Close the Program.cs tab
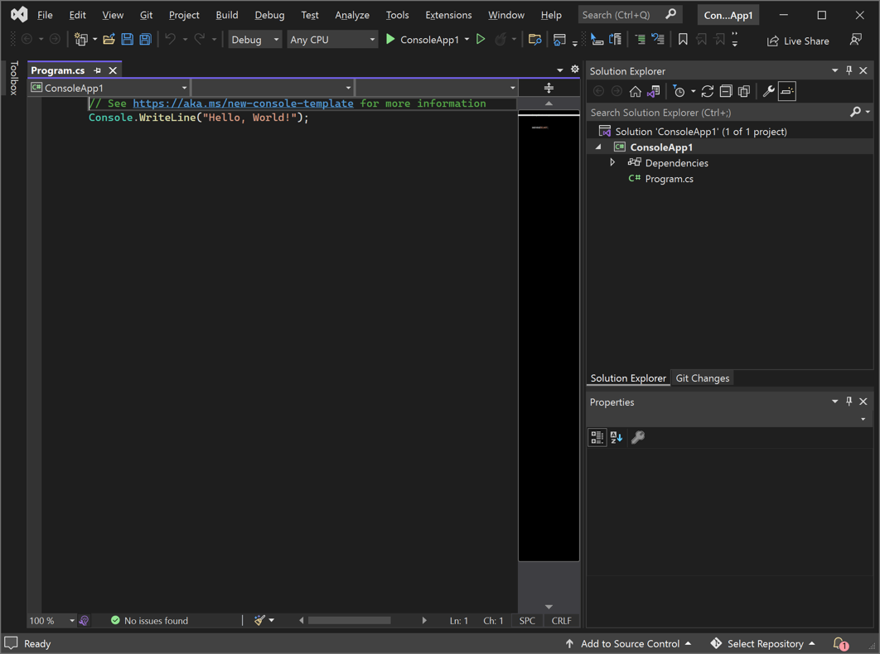880x654 pixels. click(113, 70)
